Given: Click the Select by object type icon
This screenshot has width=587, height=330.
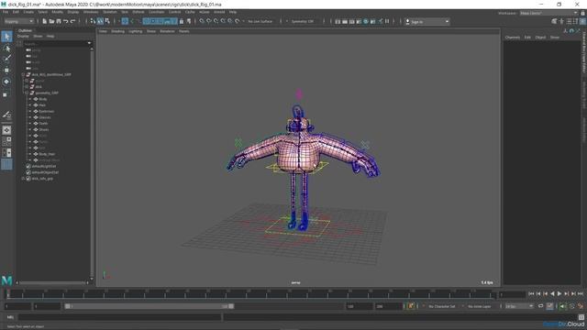Looking at the screenshot, I should coord(100,21).
